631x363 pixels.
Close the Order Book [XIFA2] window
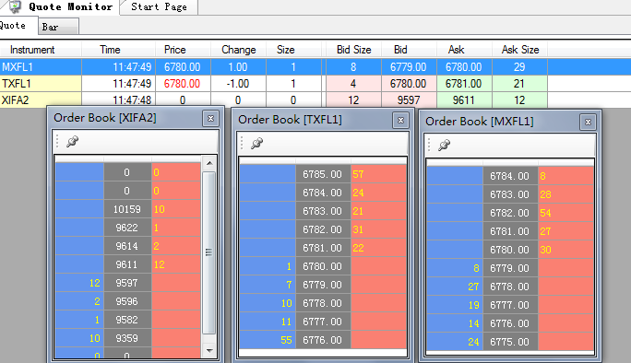(x=210, y=118)
